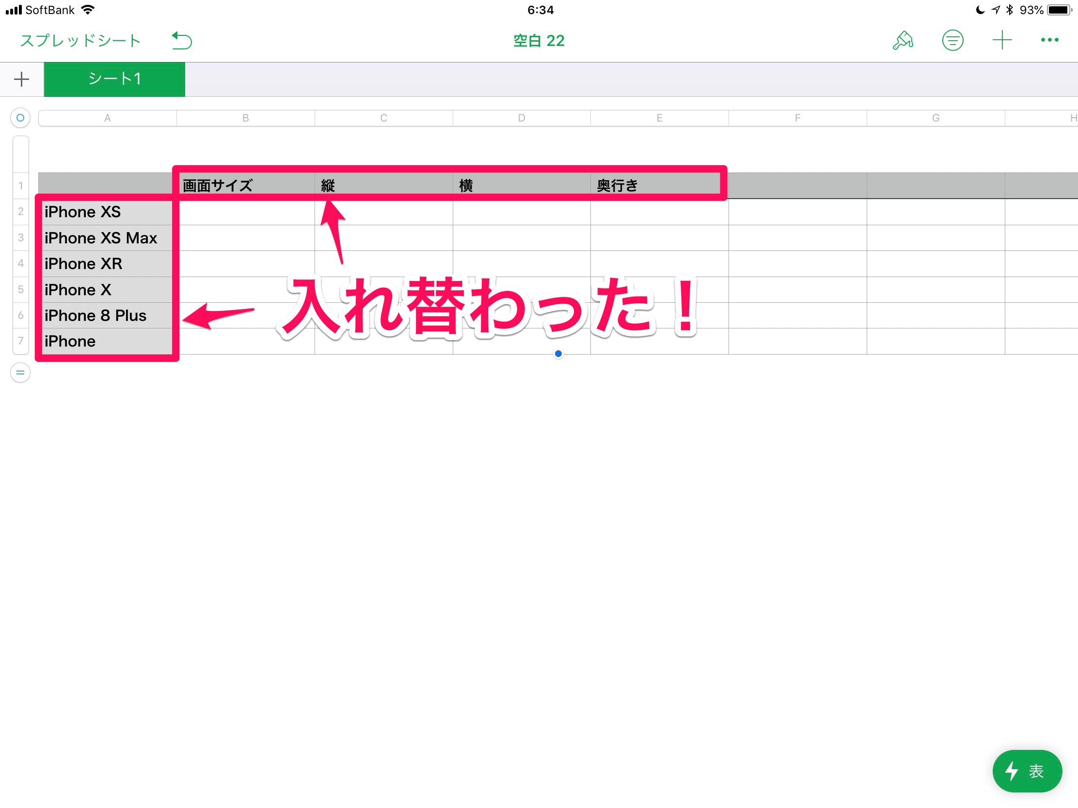Tap the add rows handle below table
This screenshot has height=808, width=1078.
[20, 373]
